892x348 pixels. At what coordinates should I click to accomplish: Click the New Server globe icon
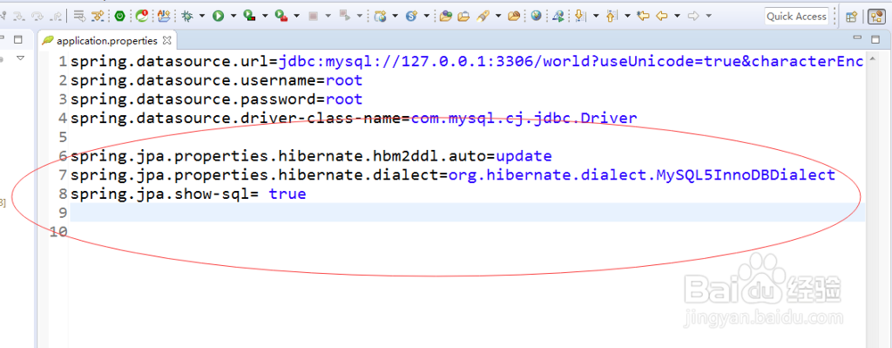click(381, 16)
